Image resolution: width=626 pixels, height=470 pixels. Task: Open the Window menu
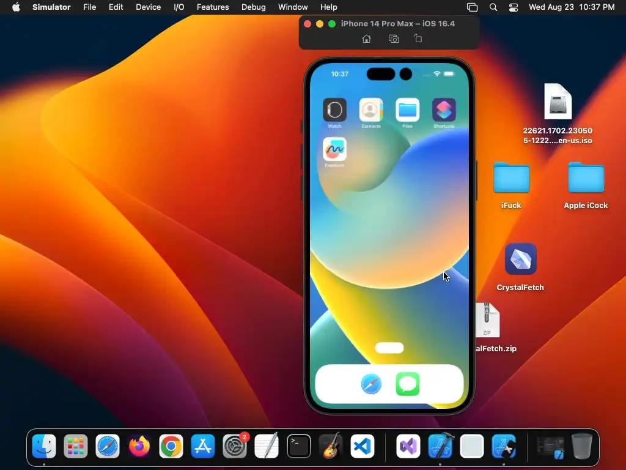pyautogui.click(x=293, y=7)
